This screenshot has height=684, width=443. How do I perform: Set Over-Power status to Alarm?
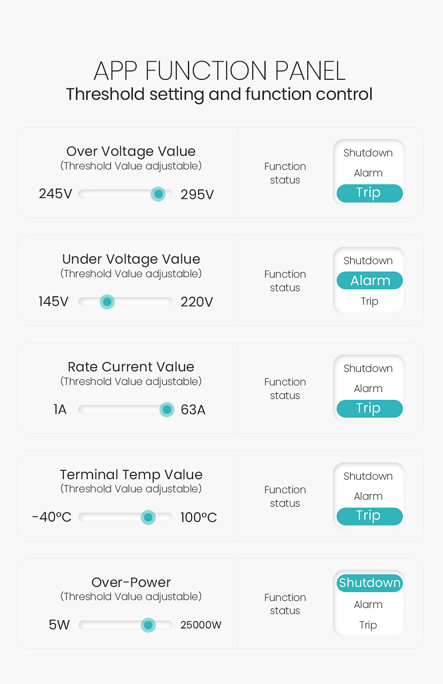(368, 605)
